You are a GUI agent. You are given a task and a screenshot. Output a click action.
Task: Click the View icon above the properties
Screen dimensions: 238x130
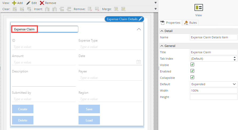tap(198, 7)
